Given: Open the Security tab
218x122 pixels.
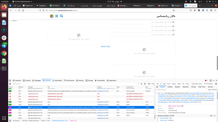Looking at the screenshot, I should tap(210, 87).
